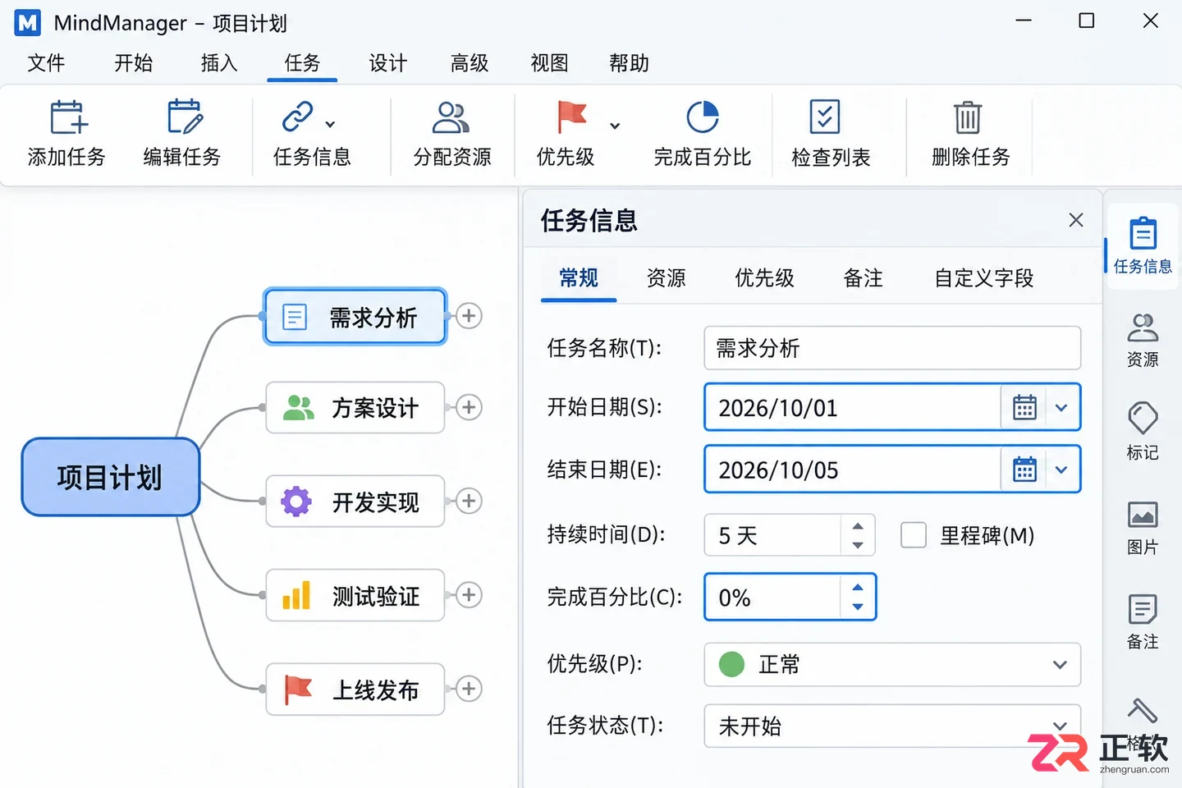Open the start date calendar picker
This screenshot has width=1182, height=788.
1024,407
